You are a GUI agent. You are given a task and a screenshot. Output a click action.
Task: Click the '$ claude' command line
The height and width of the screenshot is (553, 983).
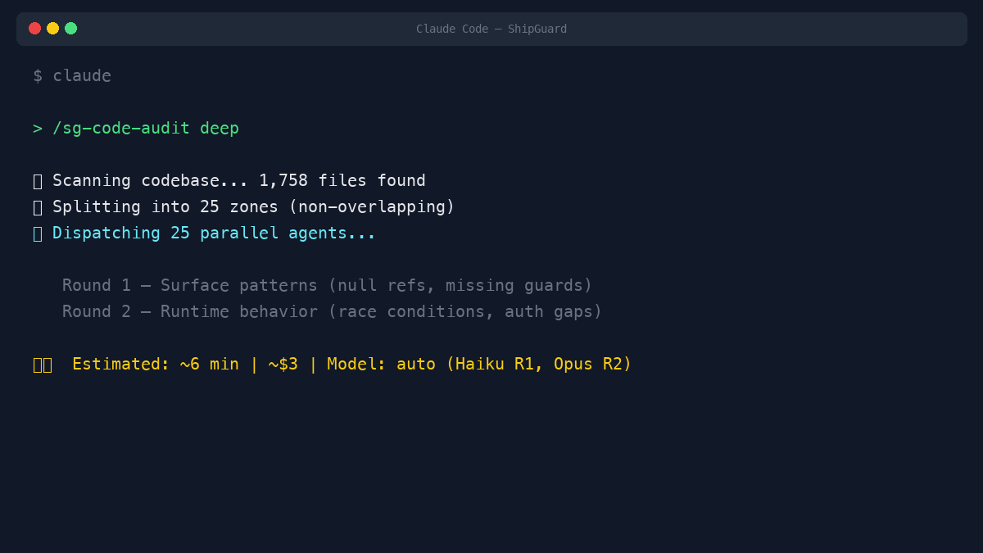(x=72, y=75)
